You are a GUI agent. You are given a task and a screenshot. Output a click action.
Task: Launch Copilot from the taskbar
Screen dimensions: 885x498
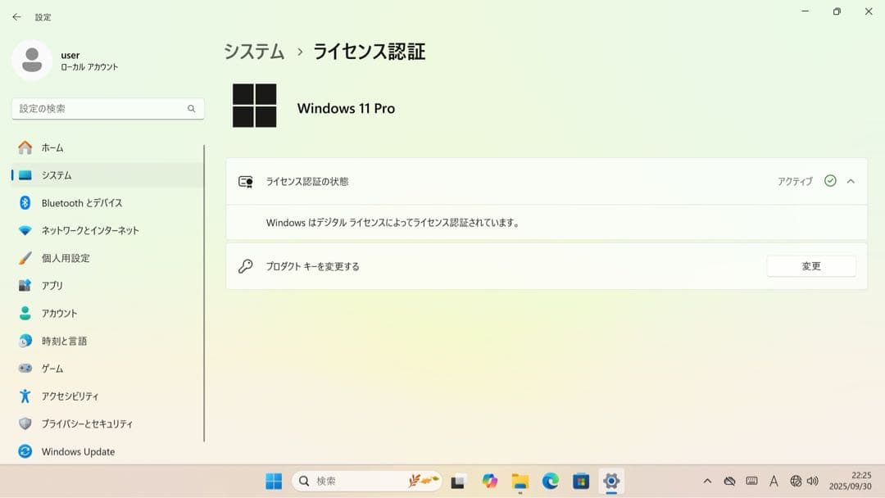point(489,481)
